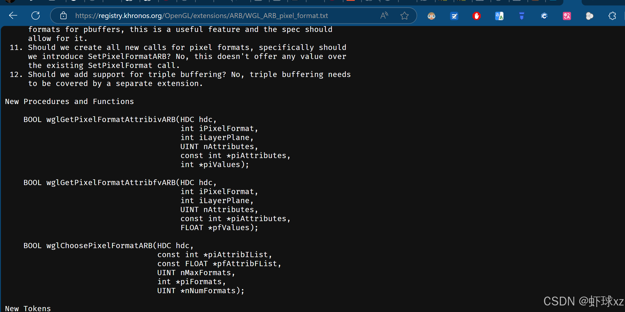Image resolution: width=625 pixels, height=312 pixels.
Task: Click the wglGetPixelFormatAttribfvARB function name
Action: click(111, 183)
